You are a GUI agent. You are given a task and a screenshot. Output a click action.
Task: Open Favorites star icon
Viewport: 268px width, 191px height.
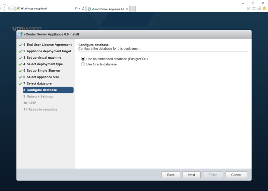pyautogui.click(x=254, y=8)
